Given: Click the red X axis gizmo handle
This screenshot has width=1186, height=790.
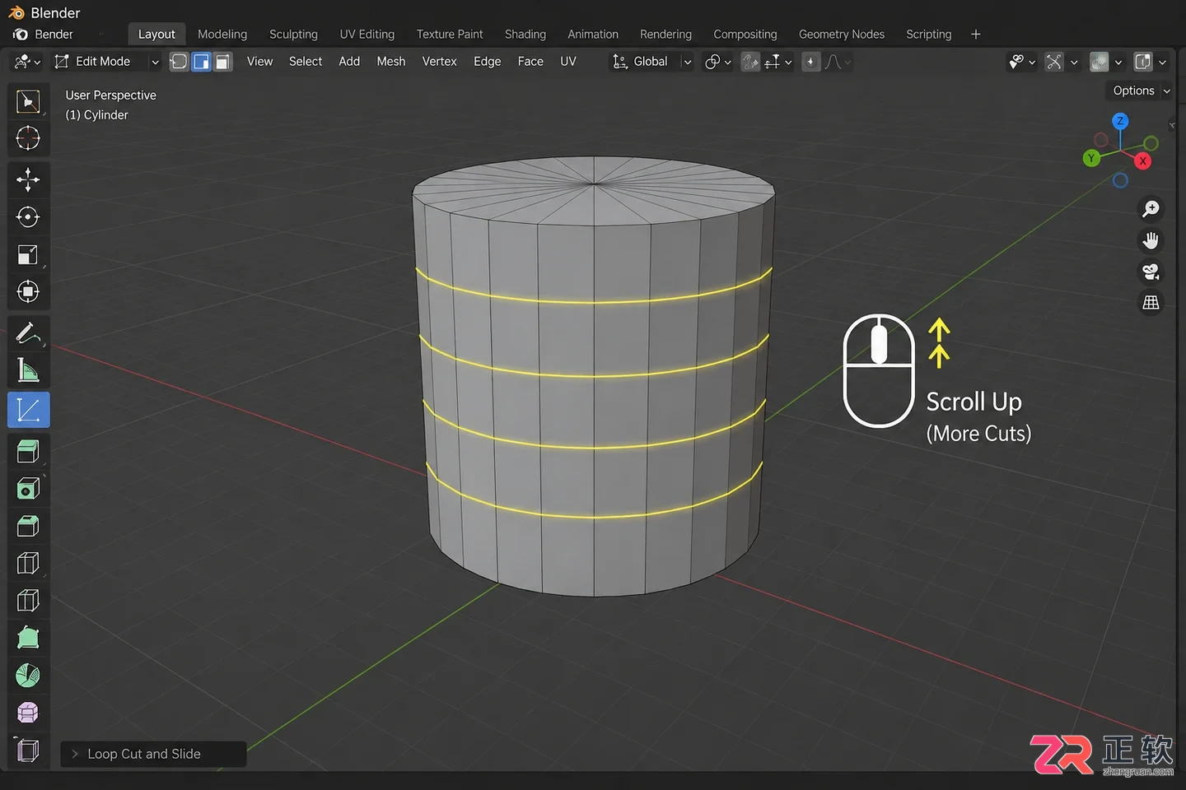Looking at the screenshot, I should [x=1142, y=161].
